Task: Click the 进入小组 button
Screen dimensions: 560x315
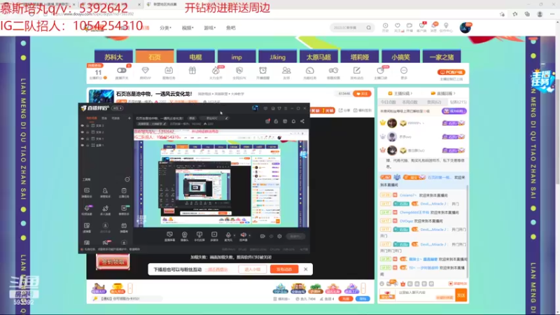Action: click(253, 269)
